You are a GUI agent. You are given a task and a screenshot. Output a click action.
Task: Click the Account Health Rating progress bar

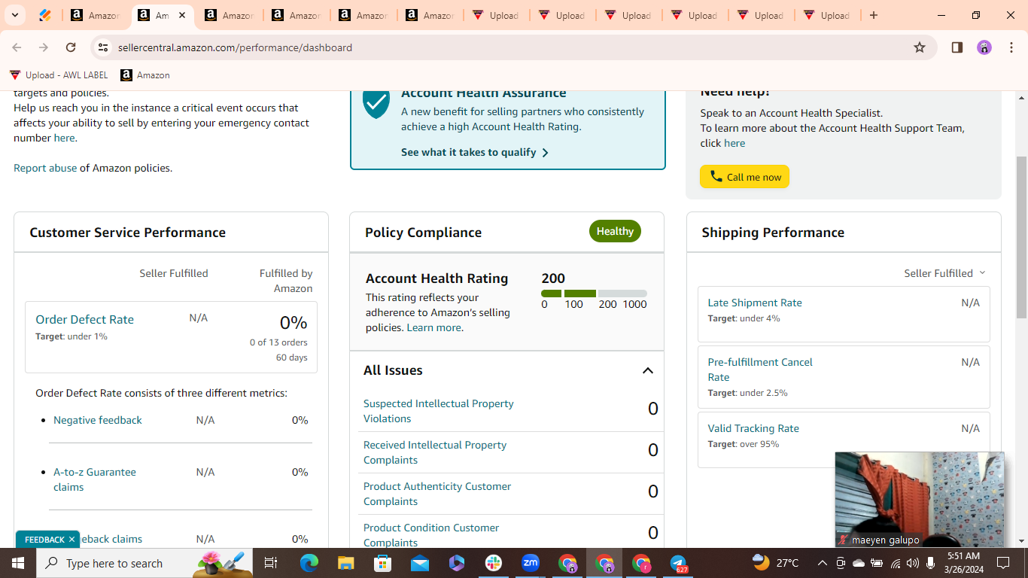click(x=594, y=294)
